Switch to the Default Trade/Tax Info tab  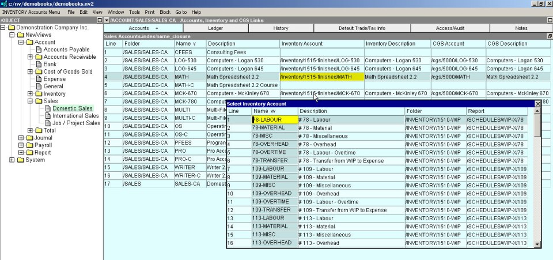click(x=362, y=28)
